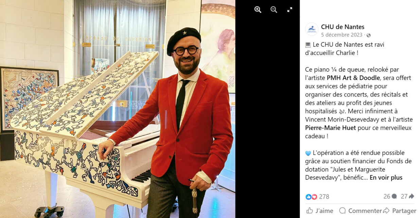Click the blue heart emoji in the post

(308, 153)
